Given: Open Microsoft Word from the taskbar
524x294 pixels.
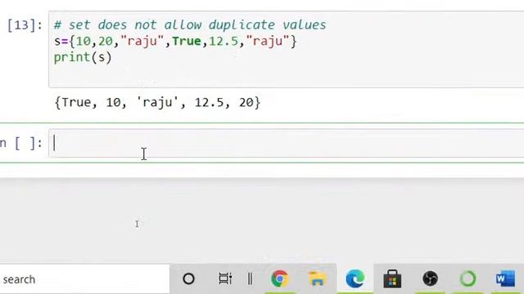Looking at the screenshot, I should point(505,278).
